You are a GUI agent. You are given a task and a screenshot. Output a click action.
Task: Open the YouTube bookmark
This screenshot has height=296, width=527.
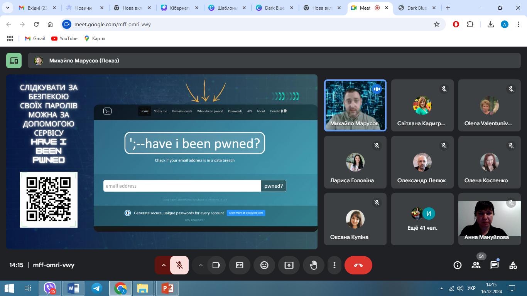64,39
